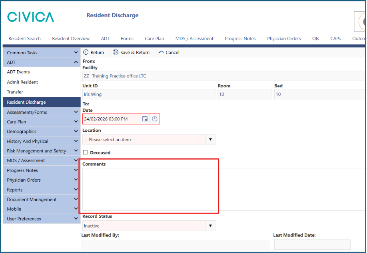Expand the Demographics section
The width and height of the screenshot is (367, 253).
pos(42,131)
